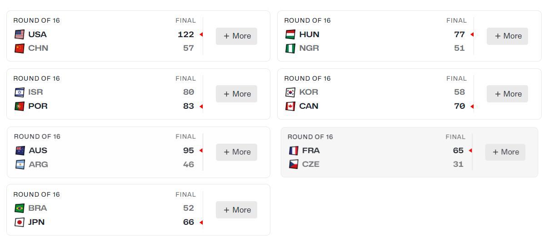This screenshot has height=242, width=549.
Task: Click the Hungary flag icon
Action: [290, 34]
